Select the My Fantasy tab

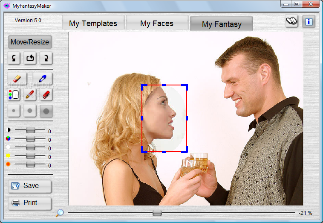pyautogui.click(x=222, y=24)
